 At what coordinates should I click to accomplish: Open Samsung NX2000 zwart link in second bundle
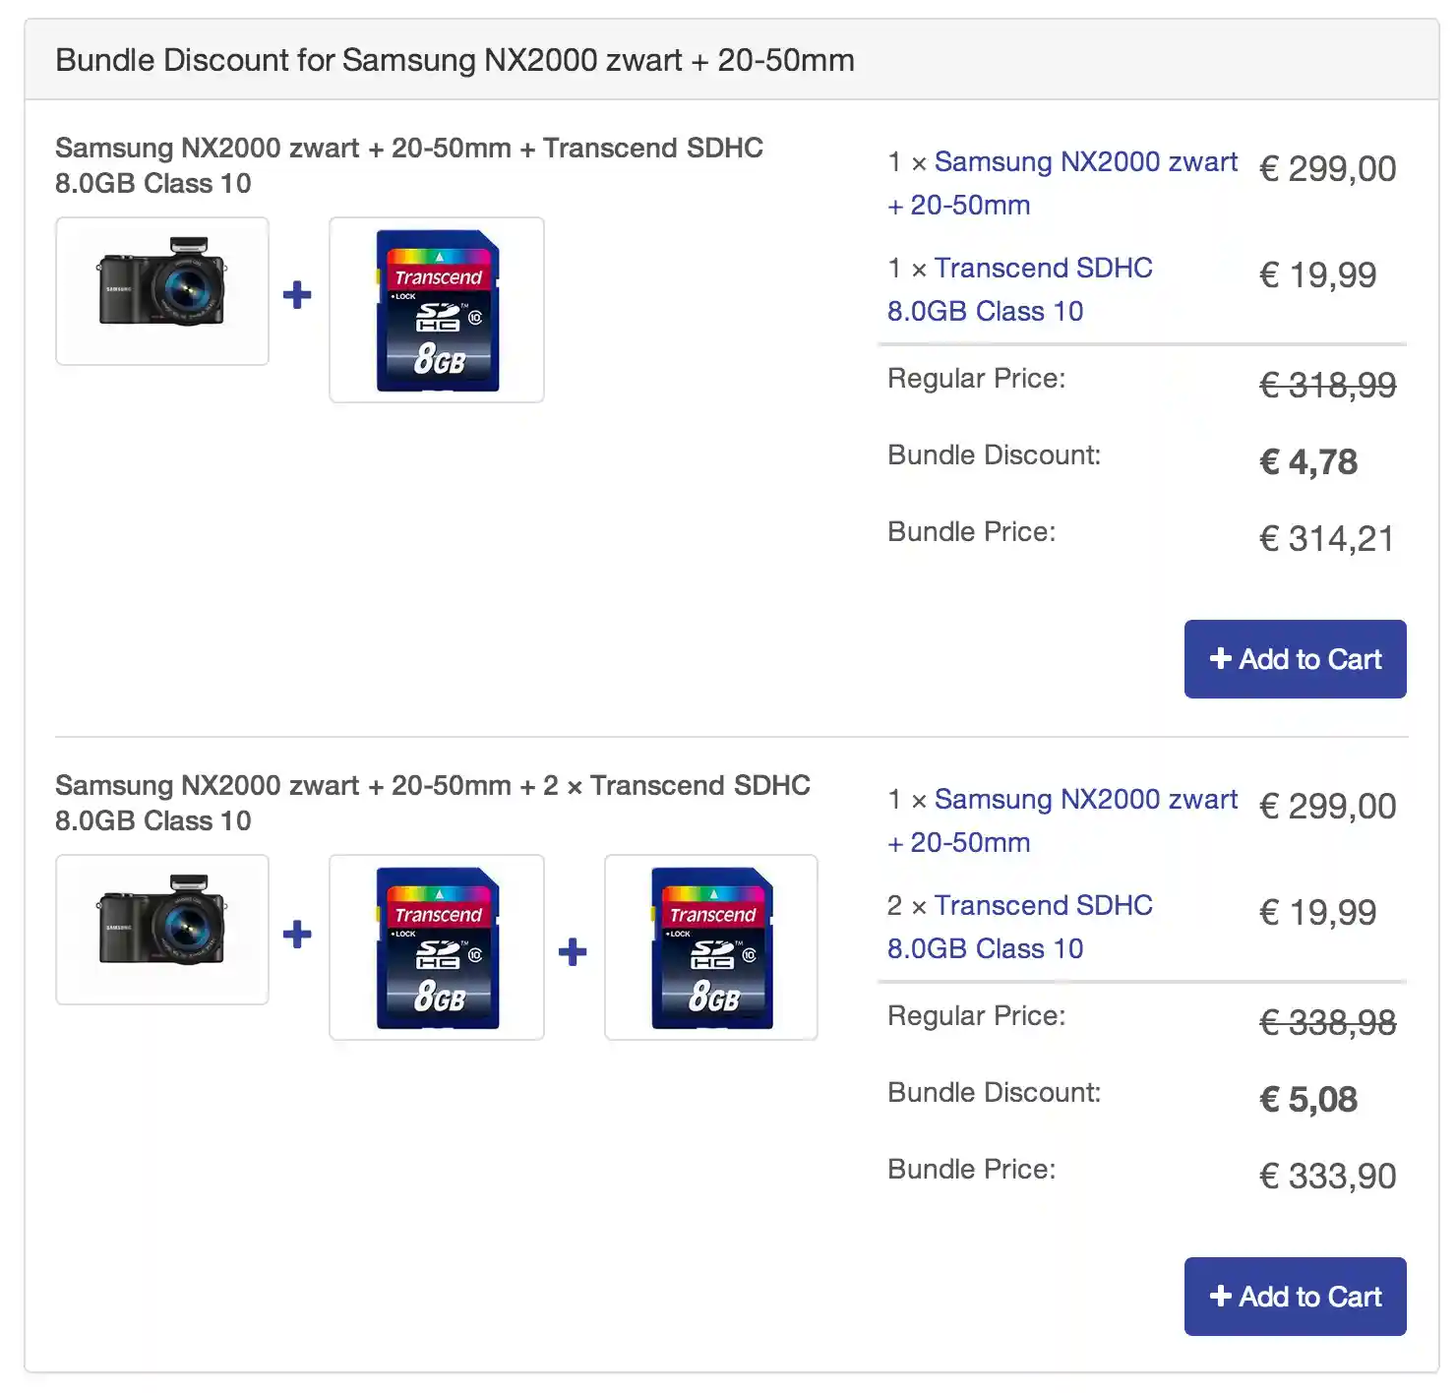click(1085, 800)
